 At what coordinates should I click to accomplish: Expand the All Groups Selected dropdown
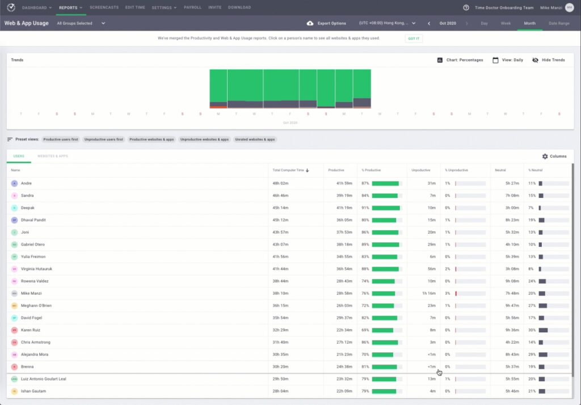(79, 23)
